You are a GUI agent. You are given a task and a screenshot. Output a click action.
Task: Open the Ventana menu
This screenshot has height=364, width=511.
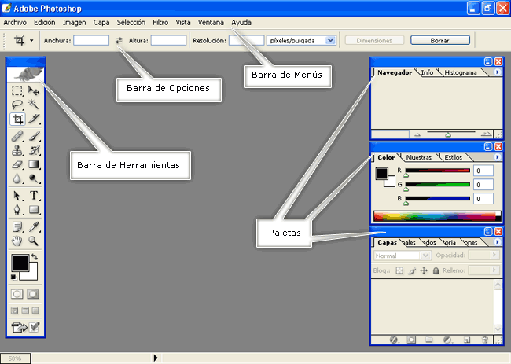coord(211,23)
